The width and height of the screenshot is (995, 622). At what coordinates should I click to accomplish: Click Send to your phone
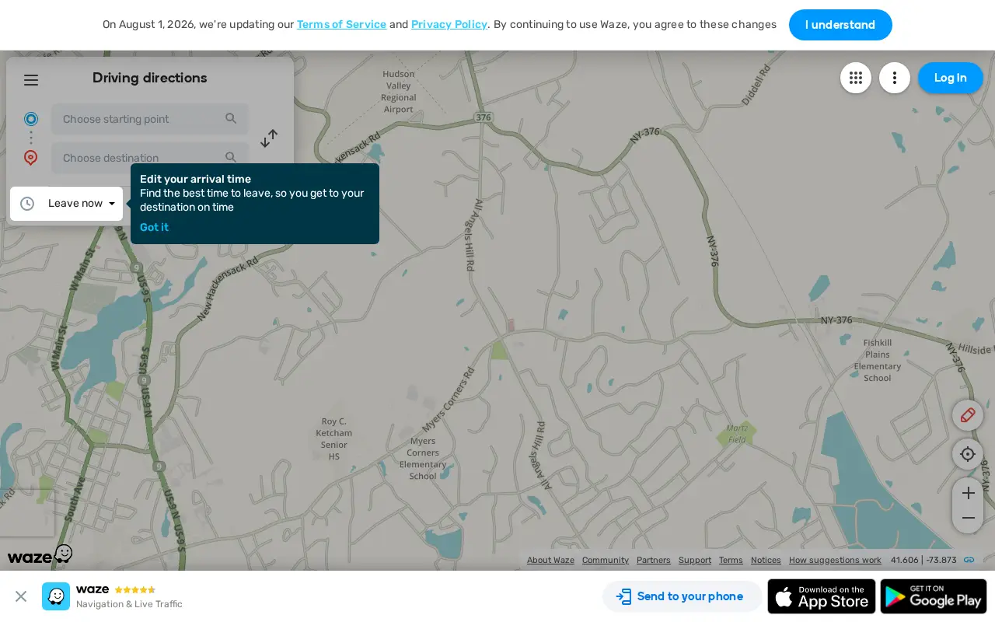tap(683, 596)
